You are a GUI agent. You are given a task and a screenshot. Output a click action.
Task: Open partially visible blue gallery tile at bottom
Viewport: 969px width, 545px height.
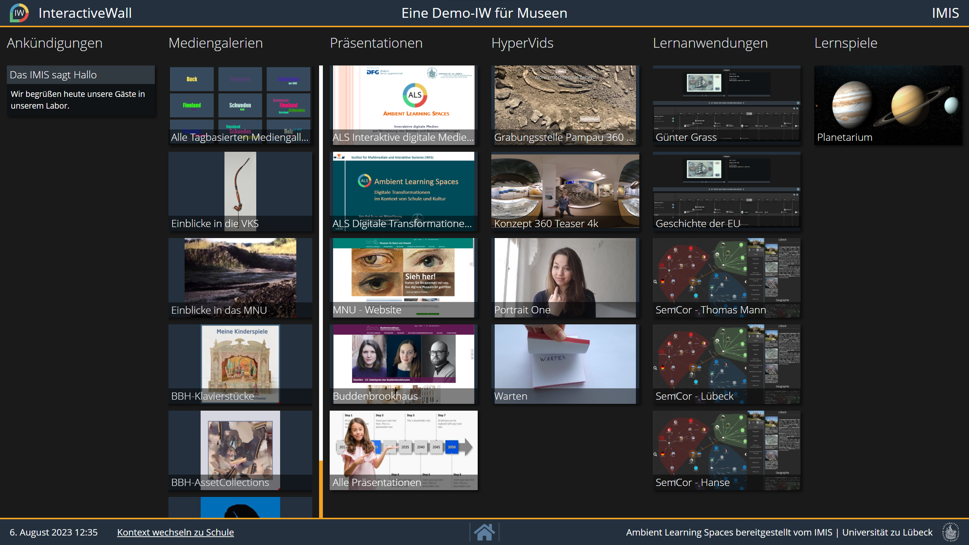[x=240, y=508]
